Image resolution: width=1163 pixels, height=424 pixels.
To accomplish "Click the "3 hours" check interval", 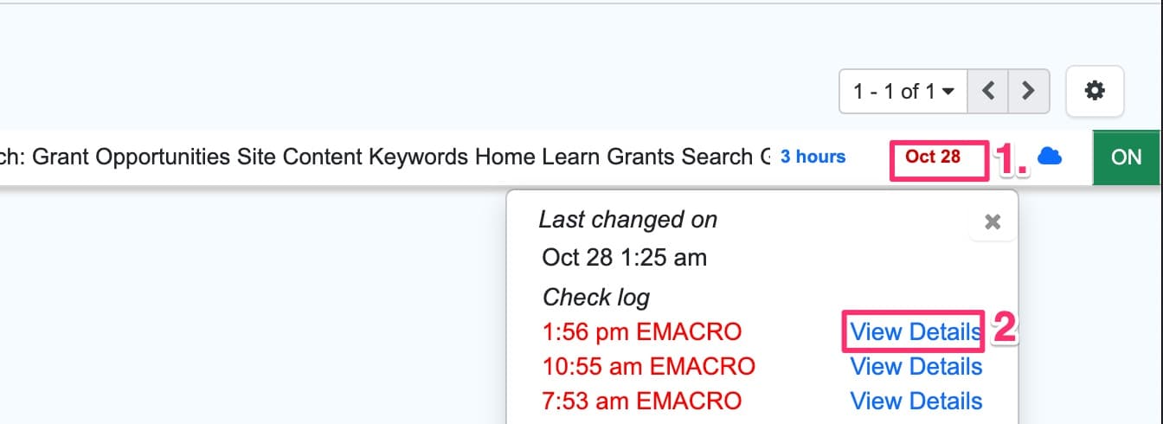I will pos(813,157).
